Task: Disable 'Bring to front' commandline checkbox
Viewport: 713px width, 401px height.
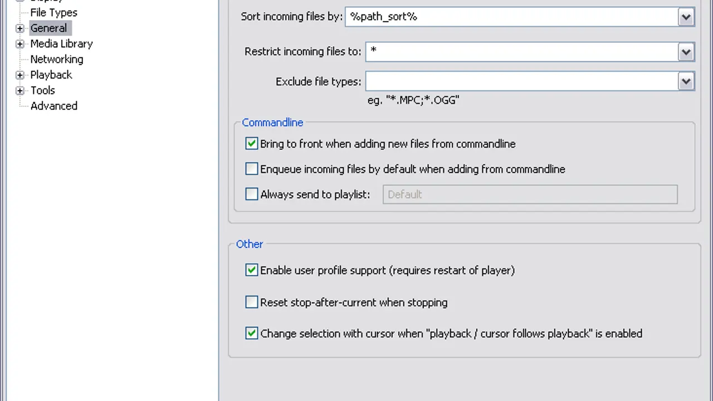Action: tap(252, 144)
